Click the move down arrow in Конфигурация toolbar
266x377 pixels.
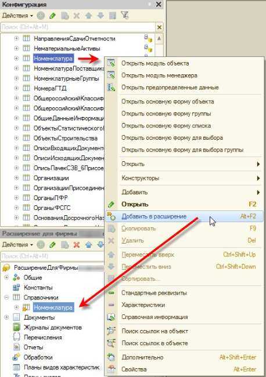click(x=100, y=16)
